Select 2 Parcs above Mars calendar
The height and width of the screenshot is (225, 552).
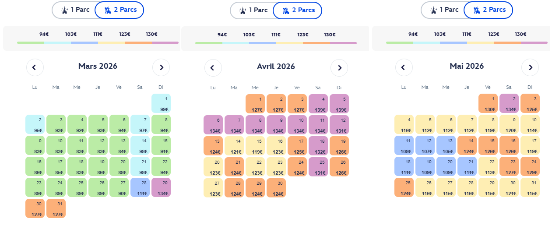(x=119, y=10)
